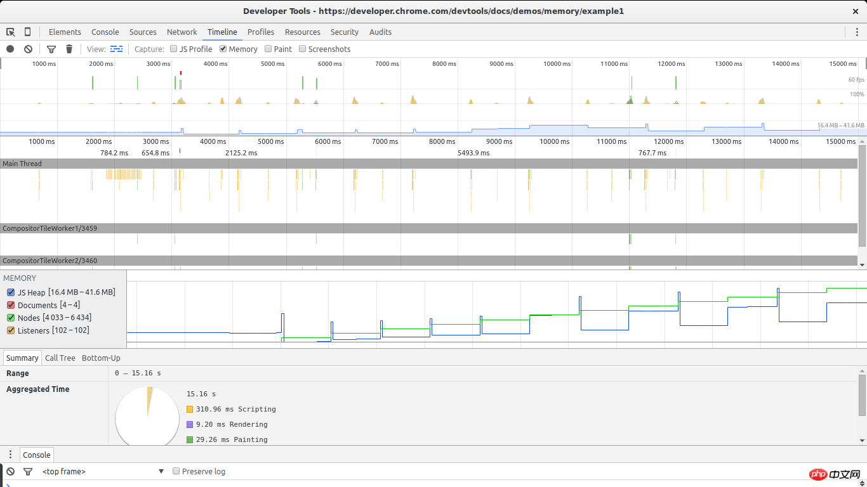Viewport: 867px width, 487px height.
Task: Toggle the JS Heap counter checkbox
Action: click(11, 292)
